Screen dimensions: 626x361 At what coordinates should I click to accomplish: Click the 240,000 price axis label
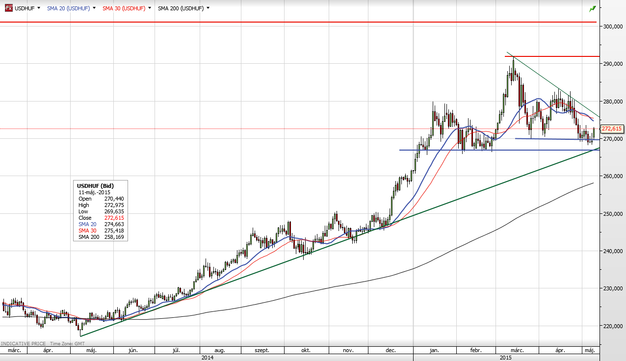pyautogui.click(x=613, y=251)
